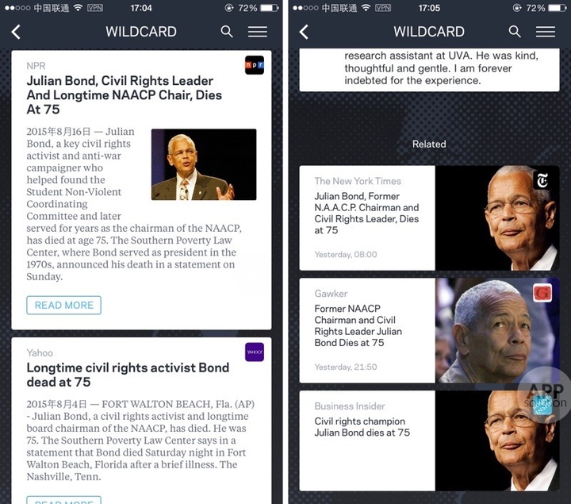The image size is (571, 504).
Task: Open Julian Bond NPR article headline
Action: click(x=125, y=94)
